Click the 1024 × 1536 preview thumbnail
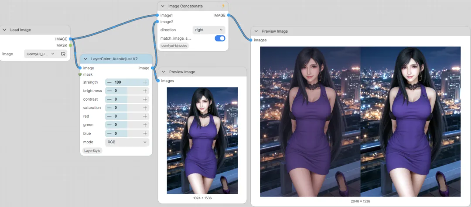The width and height of the screenshot is (471, 207). 202,140
